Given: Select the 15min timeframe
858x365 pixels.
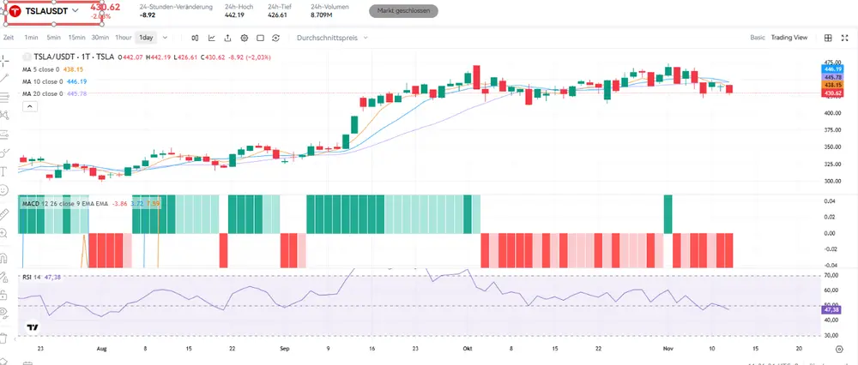Looking at the screenshot, I should click(x=77, y=38).
